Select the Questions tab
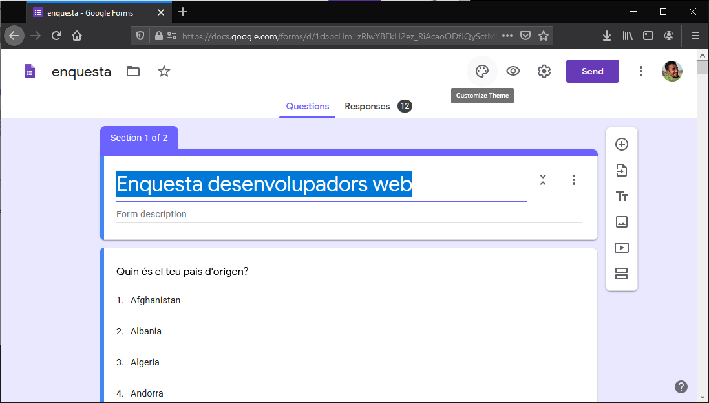Image resolution: width=709 pixels, height=403 pixels. (x=307, y=106)
